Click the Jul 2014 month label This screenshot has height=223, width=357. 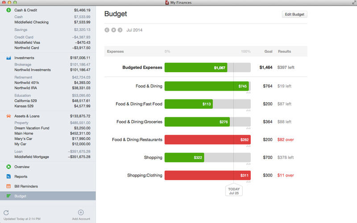[135, 30]
